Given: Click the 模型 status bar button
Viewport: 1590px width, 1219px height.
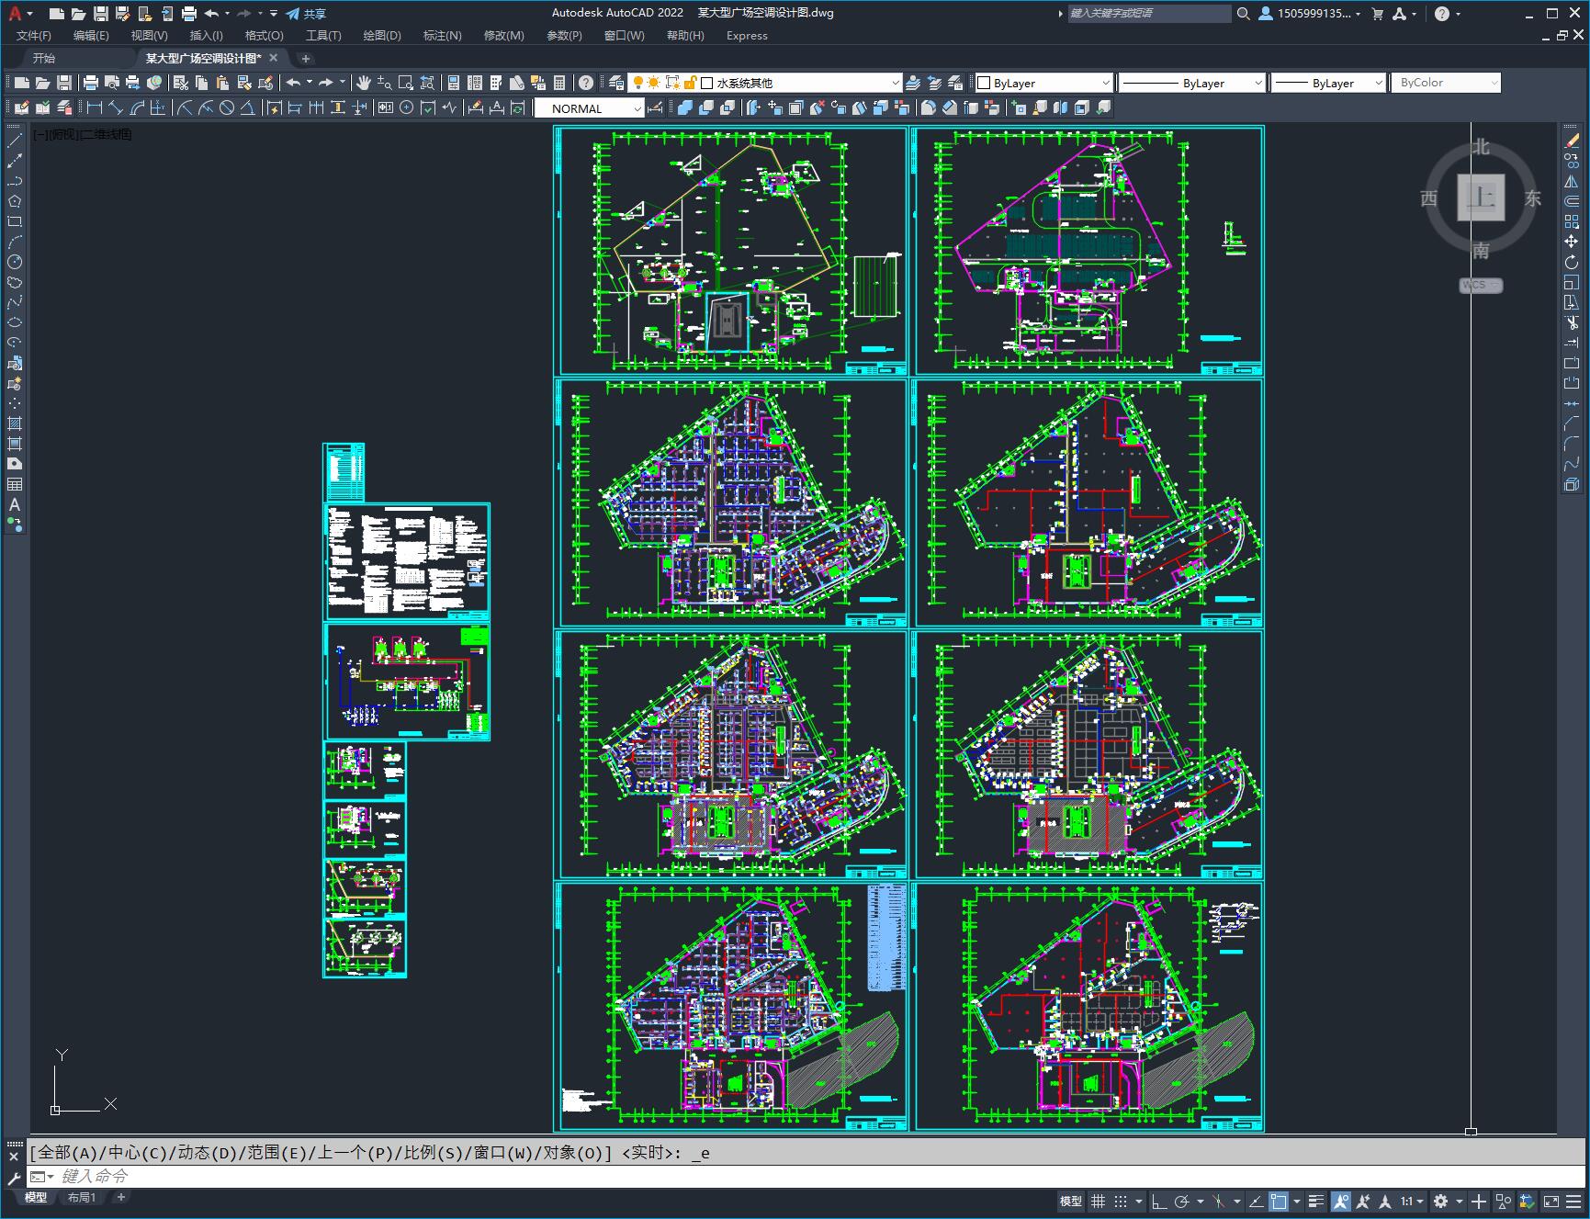Looking at the screenshot, I should [1070, 1201].
